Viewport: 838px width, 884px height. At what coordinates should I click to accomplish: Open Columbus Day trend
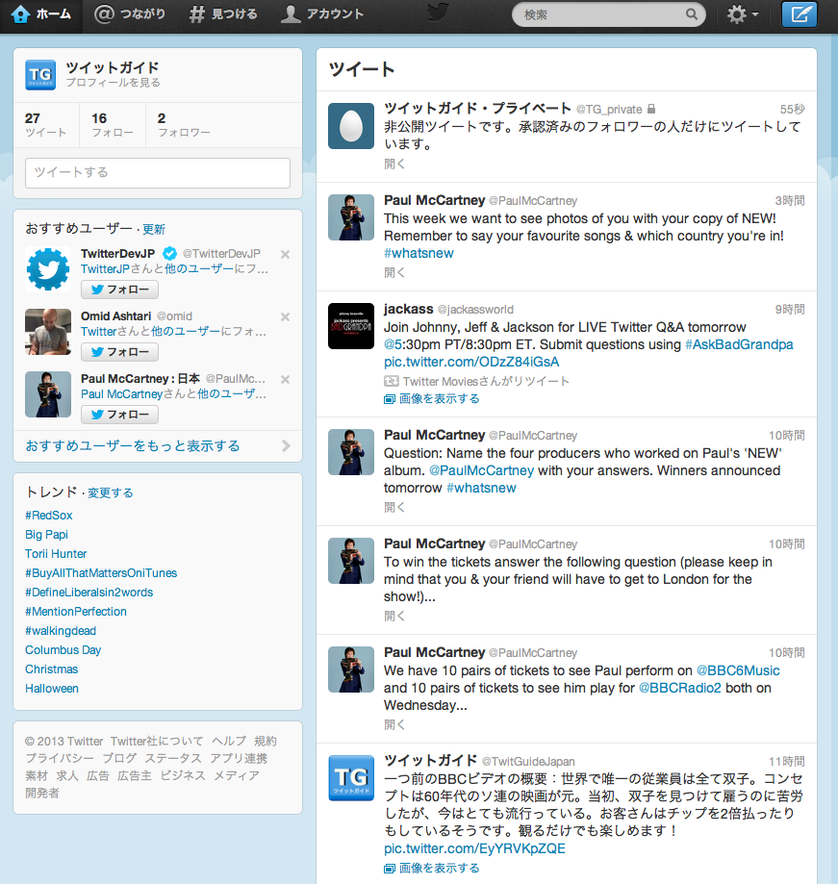pos(63,650)
